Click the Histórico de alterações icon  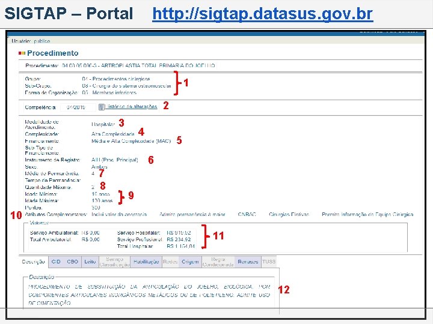click(102, 107)
